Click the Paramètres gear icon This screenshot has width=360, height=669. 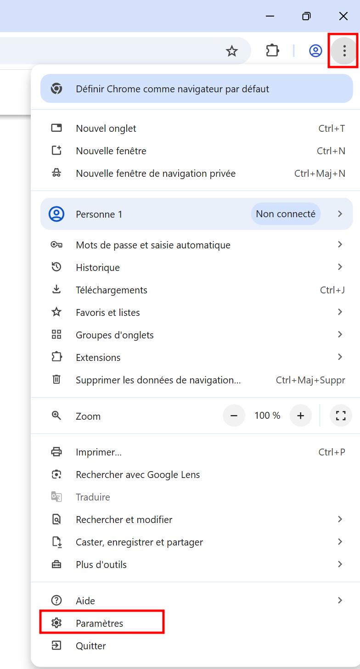coord(56,623)
